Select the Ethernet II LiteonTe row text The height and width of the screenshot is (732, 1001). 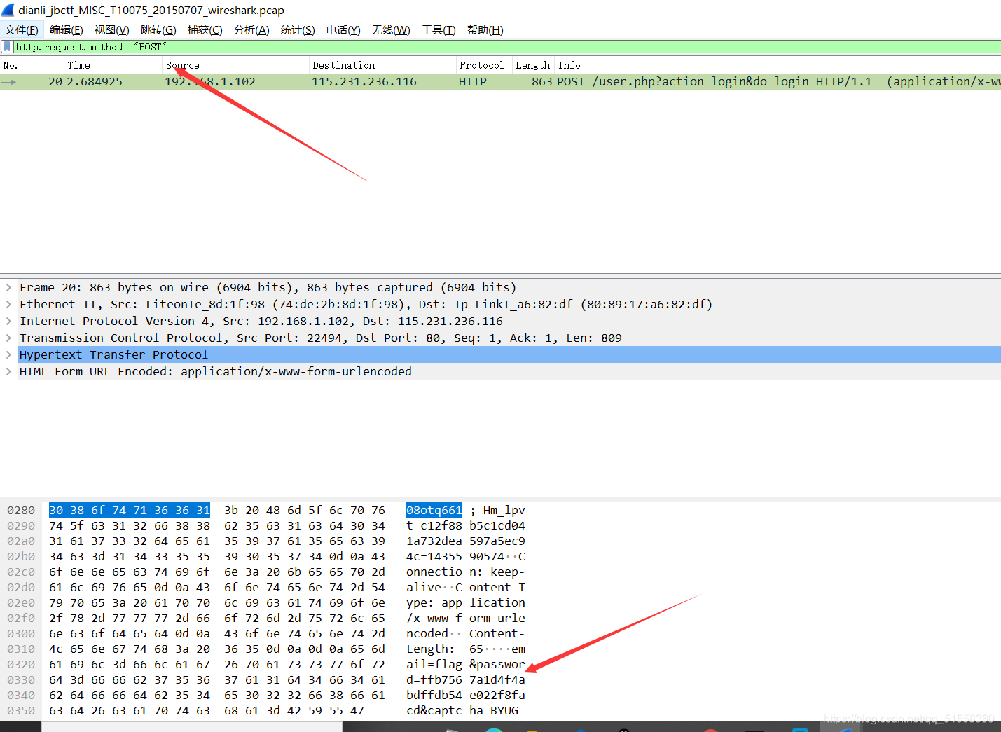click(x=366, y=304)
